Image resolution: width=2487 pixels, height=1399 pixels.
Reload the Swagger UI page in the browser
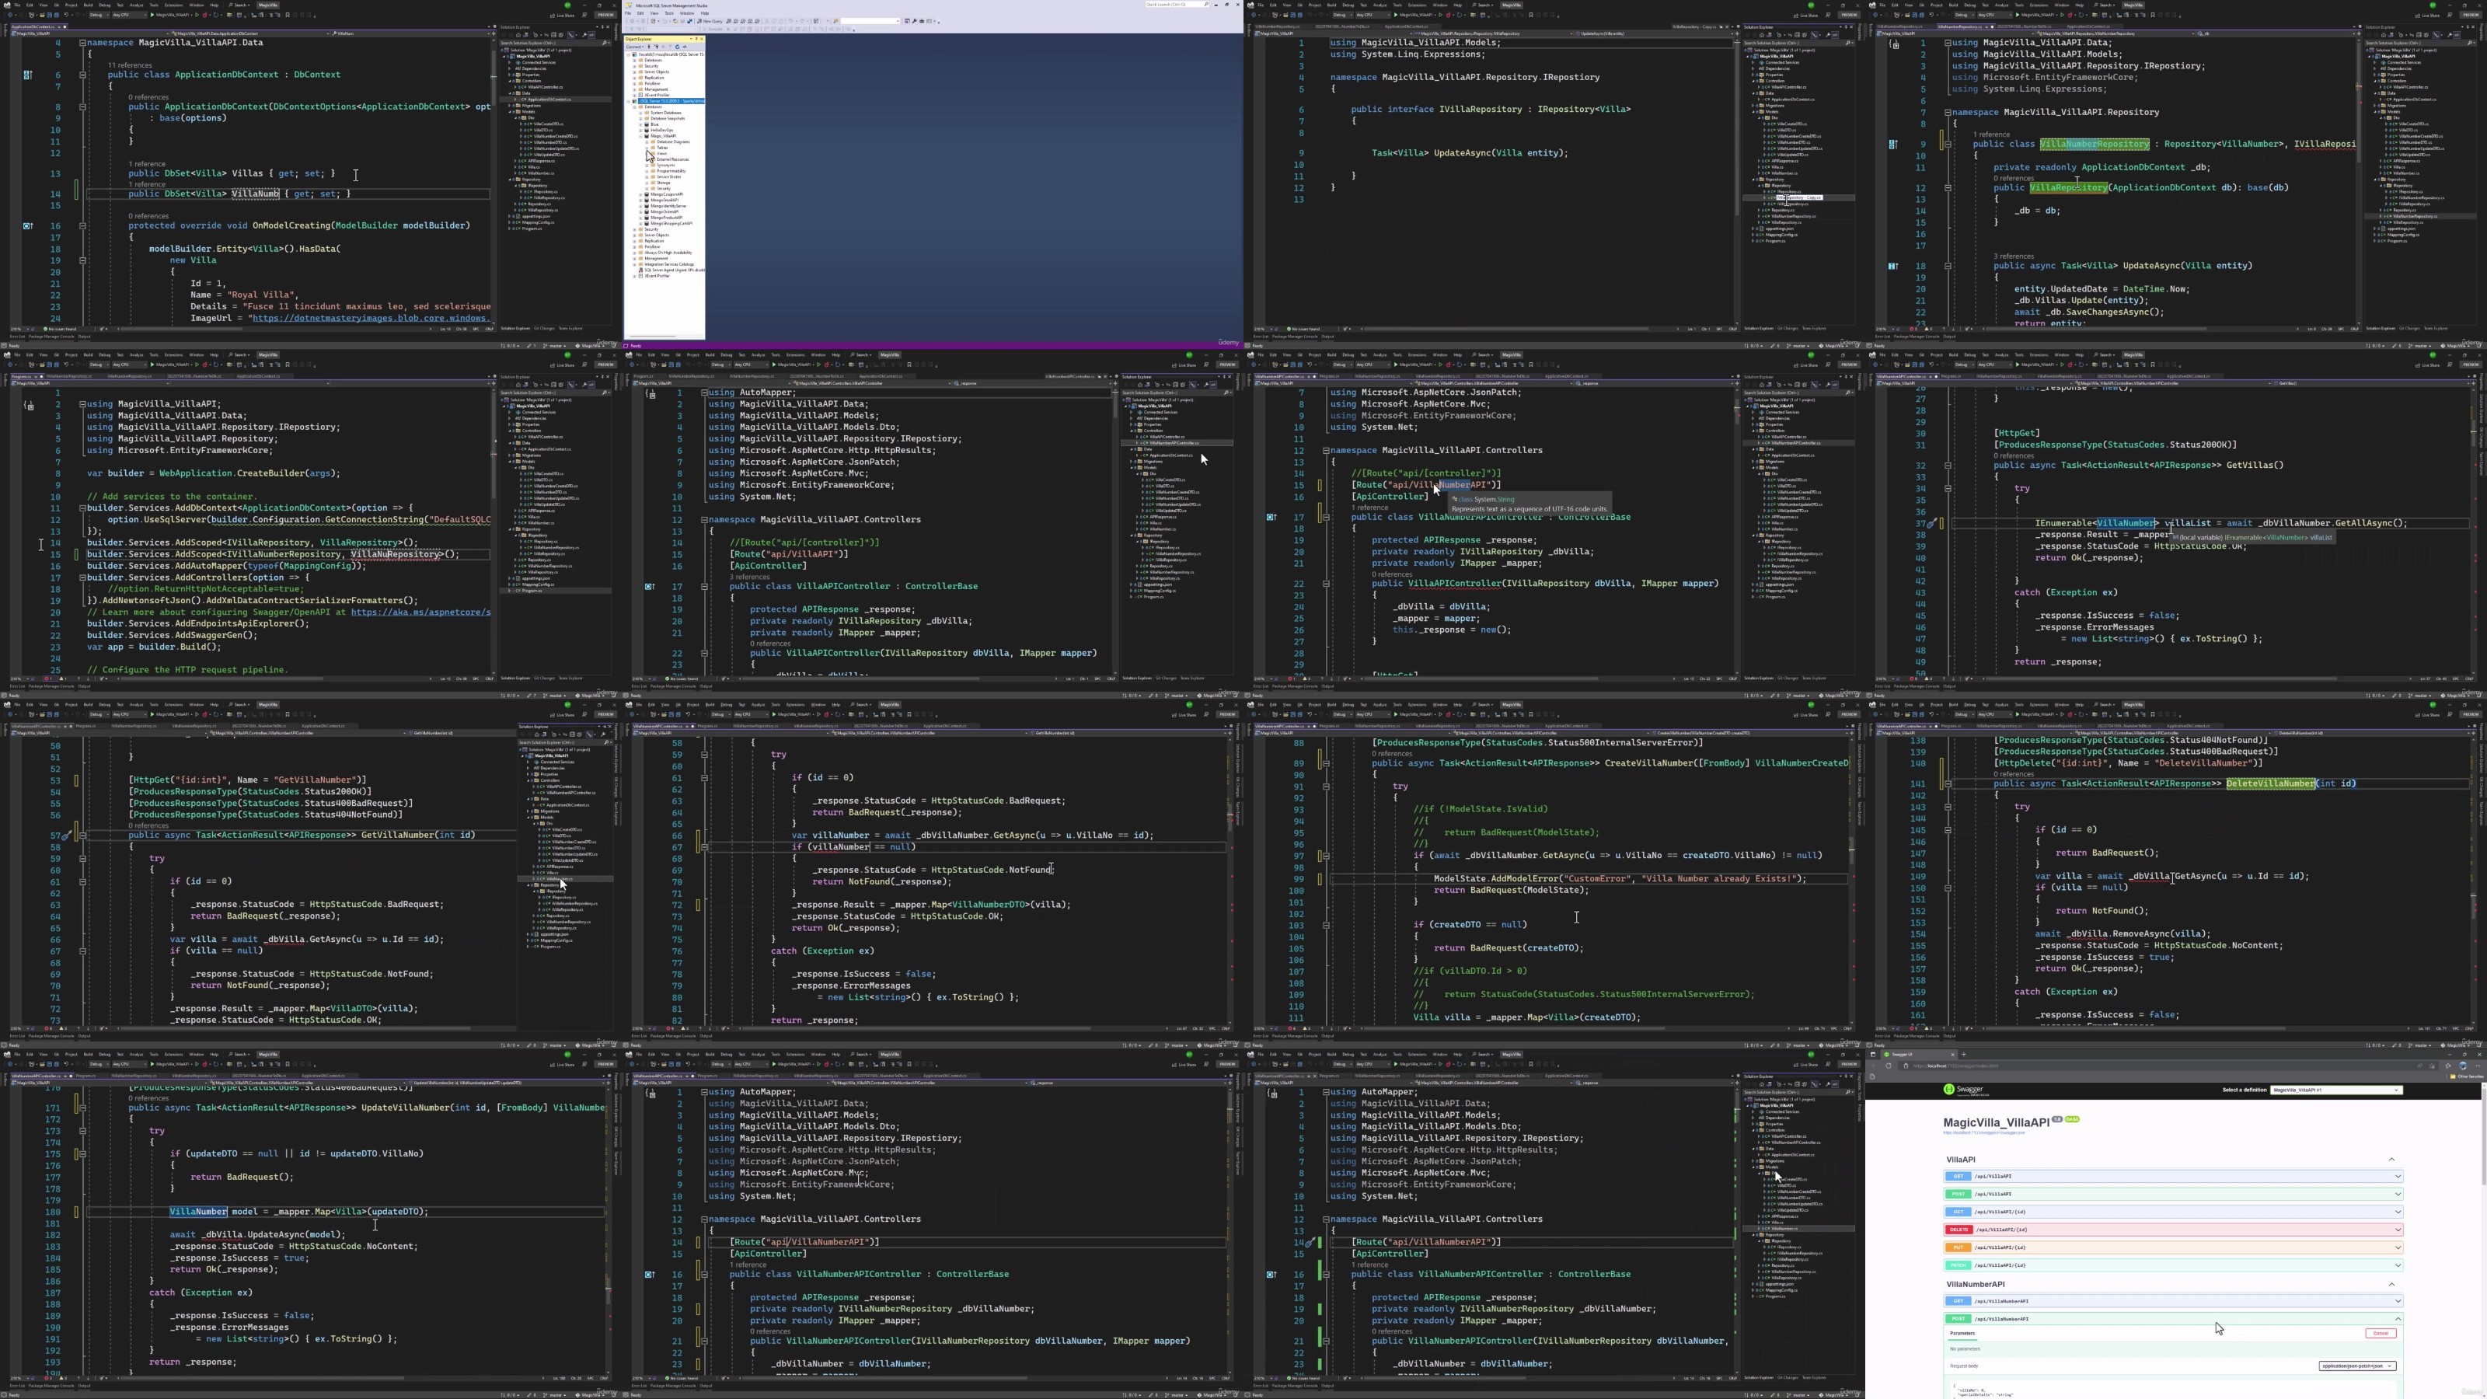coord(1889,1066)
